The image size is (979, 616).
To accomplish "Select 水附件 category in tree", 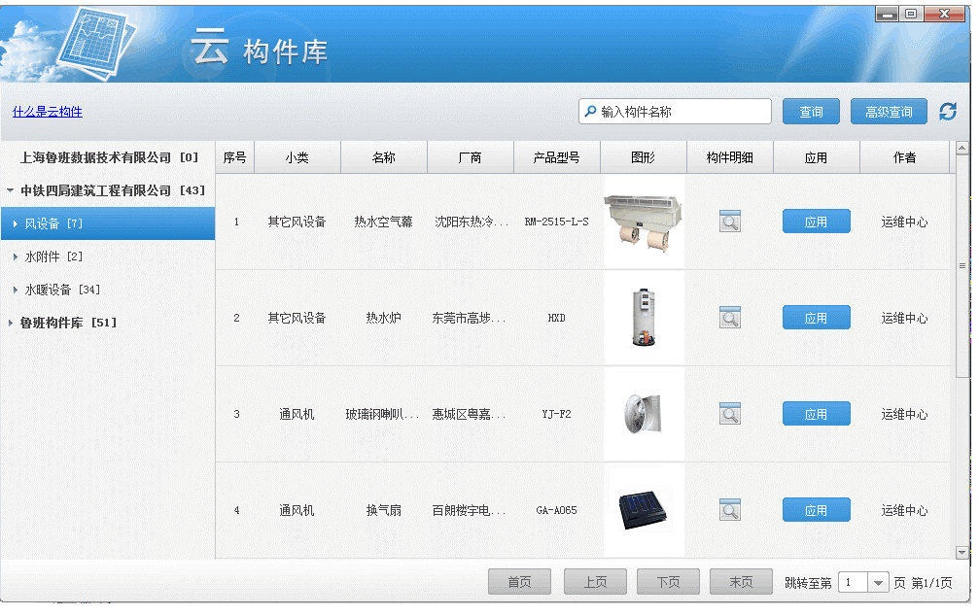I will pyautogui.click(x=53, y=257).
